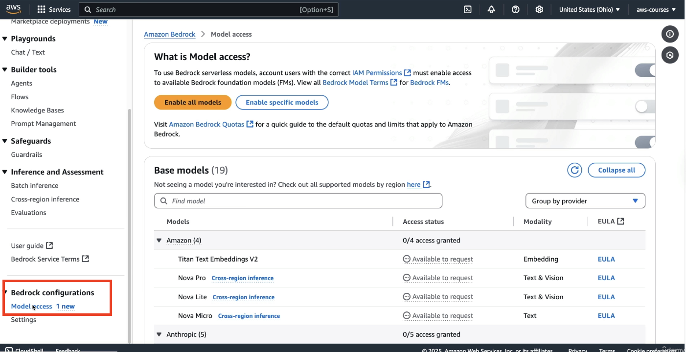Open Bedrock FMs link
The width and height of the screenshot is (686, 352).
(429, 83)
